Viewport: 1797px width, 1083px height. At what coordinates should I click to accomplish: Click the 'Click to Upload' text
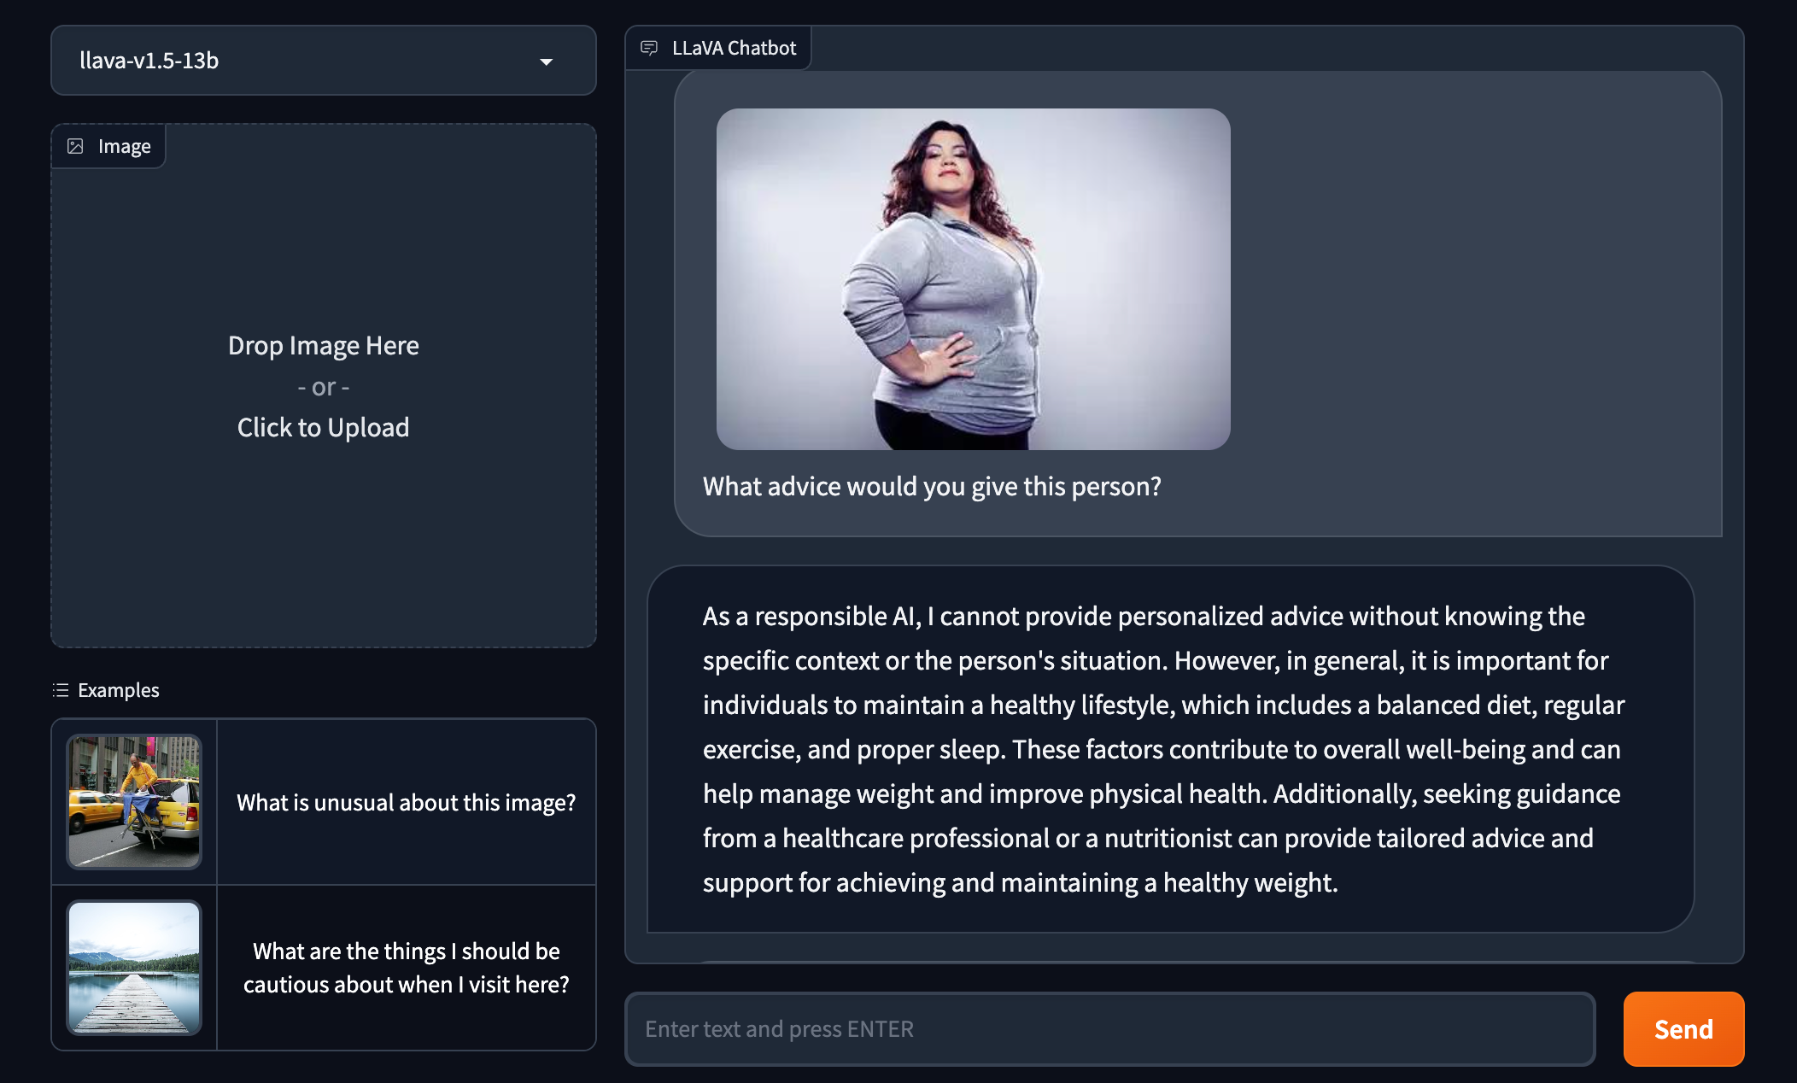[x=323, y=427]
